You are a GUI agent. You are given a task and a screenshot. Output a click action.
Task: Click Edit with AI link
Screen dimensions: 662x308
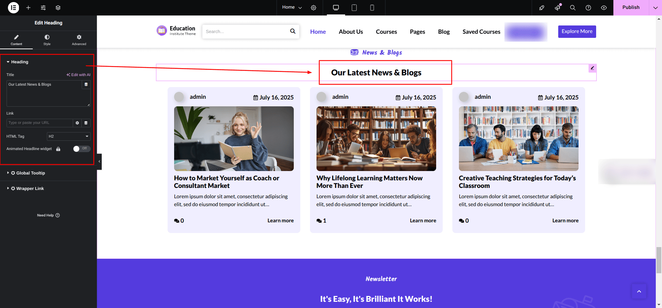[79, 75]
